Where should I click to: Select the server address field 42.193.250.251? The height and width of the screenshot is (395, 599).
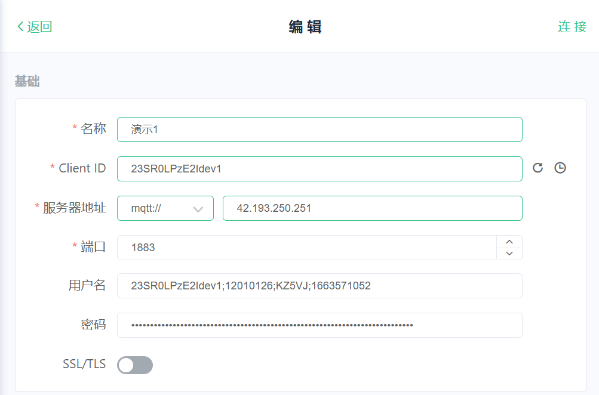pyautogui.click(x=372, y=208)
